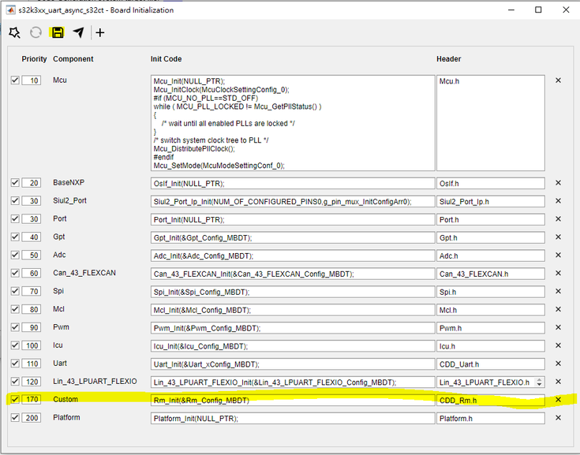Viewport: 580px width, 455px height.
Task: Click the Priority column heading
Action: tap(34, 59)
